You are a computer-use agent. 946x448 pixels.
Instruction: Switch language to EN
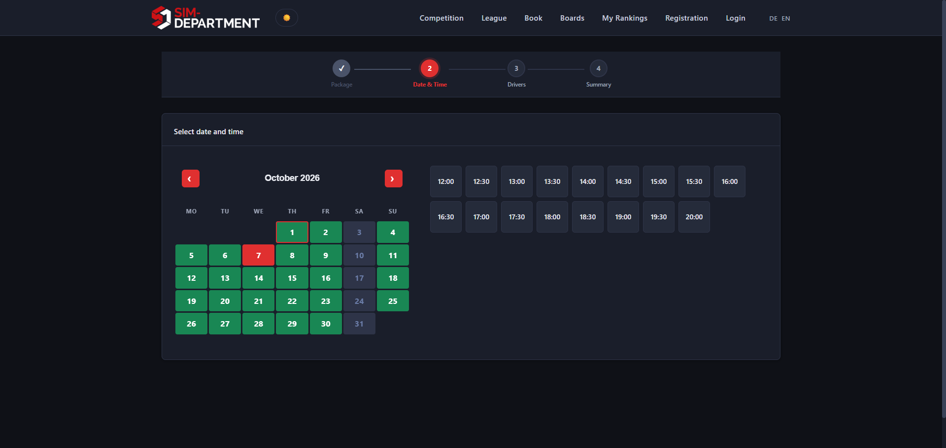(786, 19)
